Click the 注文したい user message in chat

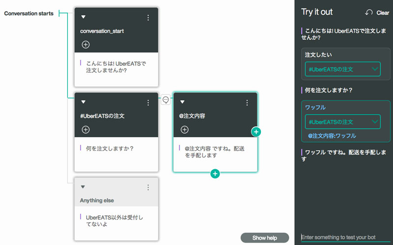coord(318,55)
